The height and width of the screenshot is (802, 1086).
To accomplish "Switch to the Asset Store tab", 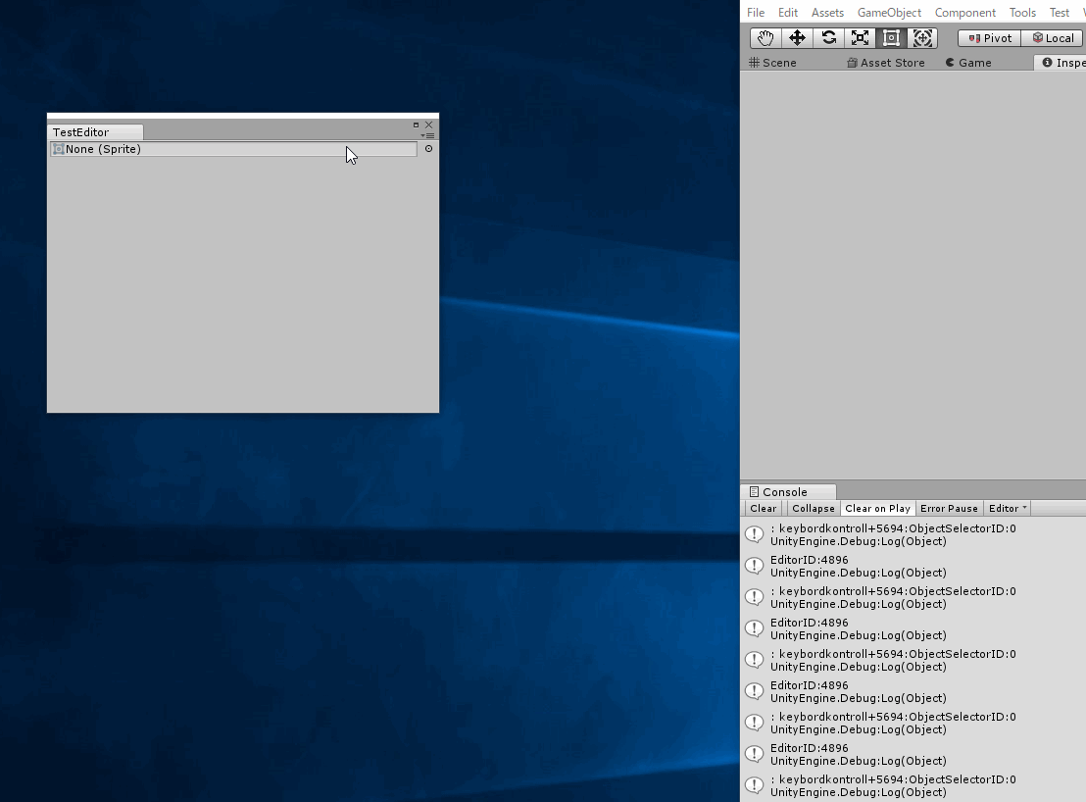I will click(x=885, y=62).
